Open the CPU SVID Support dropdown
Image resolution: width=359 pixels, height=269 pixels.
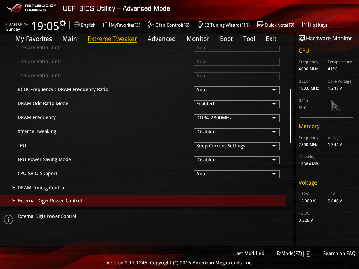tap(237, 174)
